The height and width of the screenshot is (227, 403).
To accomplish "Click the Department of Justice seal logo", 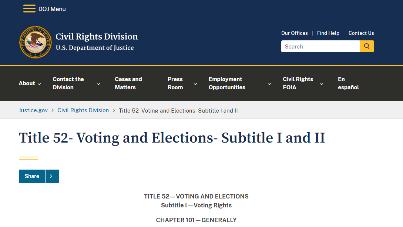I will point(36,42).
